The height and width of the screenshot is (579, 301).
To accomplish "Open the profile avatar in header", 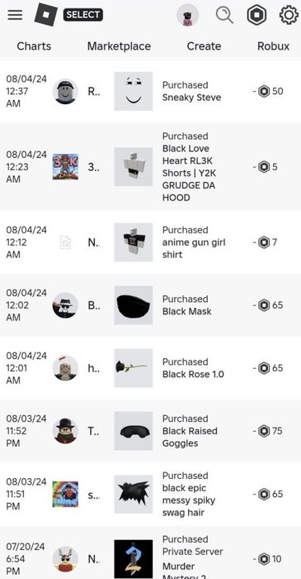I will (x=188, y=15).
